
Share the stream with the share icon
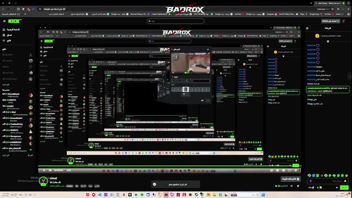(291, 186)
